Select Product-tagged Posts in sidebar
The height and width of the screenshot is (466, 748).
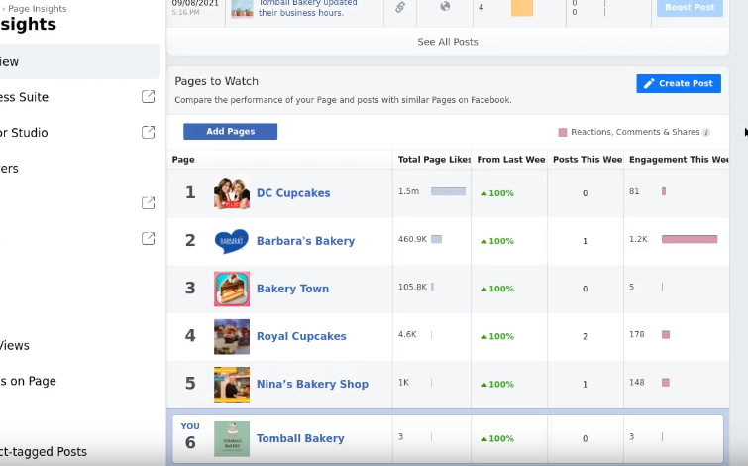pyautogui.click(x=43, y=452)
